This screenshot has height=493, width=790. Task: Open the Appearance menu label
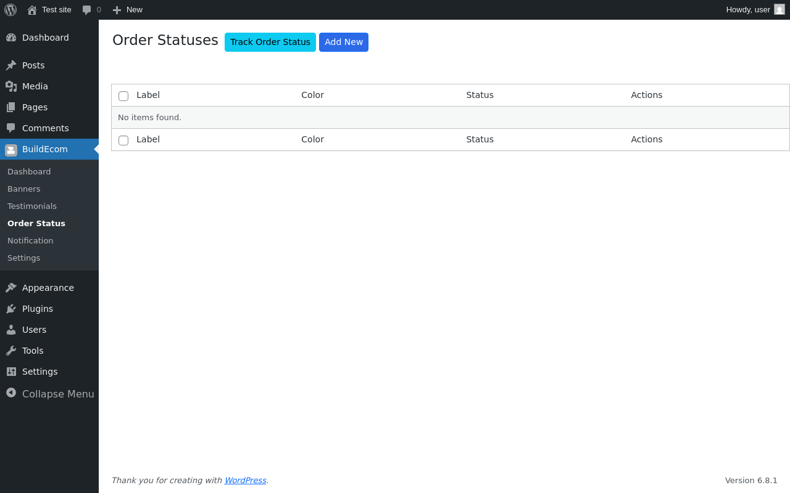48,288
